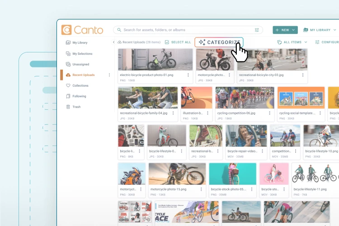The height and width of the screenshot is (226, 339).
Task: Open options menu for cycling-competition-06.jpg
Action: tap(271, 113)
